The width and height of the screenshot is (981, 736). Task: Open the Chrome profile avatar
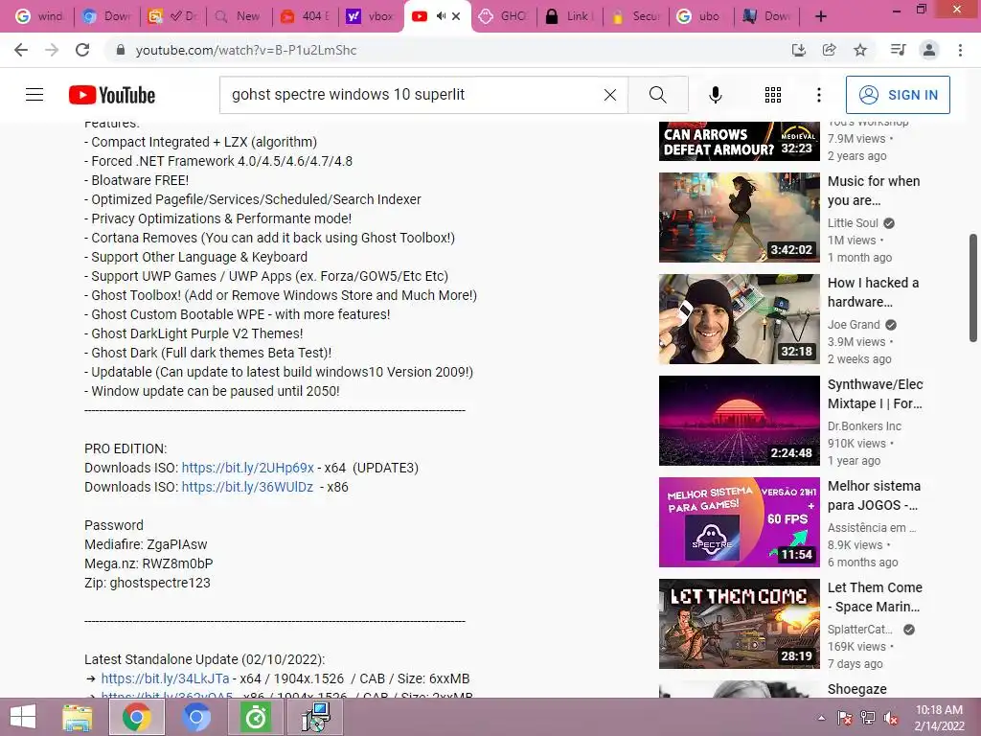click(x=929, y=50)
